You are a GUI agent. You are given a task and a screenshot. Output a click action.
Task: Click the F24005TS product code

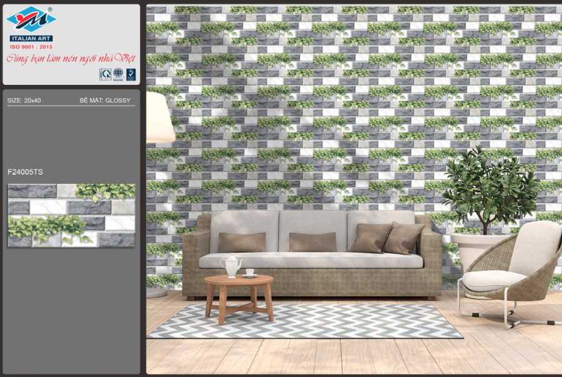(x=25, y=172)
